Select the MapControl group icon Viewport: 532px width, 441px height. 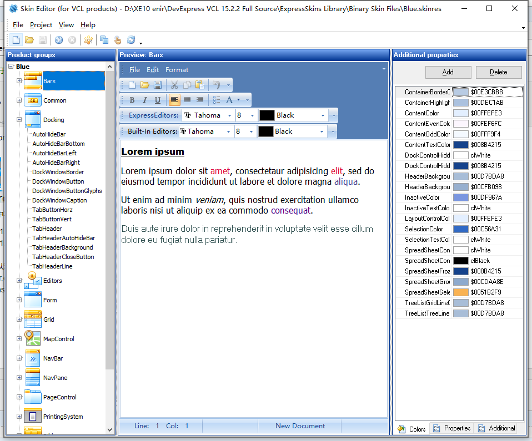coord(33,338)
